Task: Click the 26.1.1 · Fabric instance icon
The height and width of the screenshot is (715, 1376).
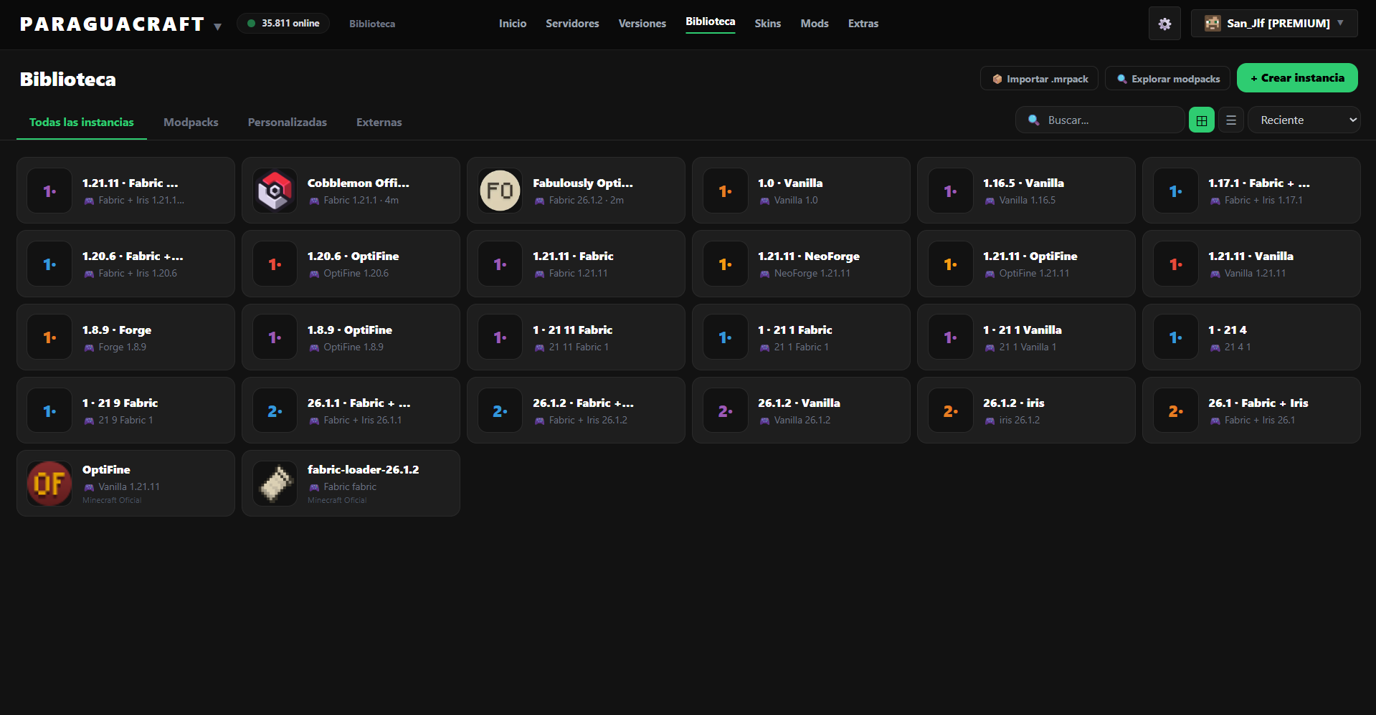Action: point(275,411)
